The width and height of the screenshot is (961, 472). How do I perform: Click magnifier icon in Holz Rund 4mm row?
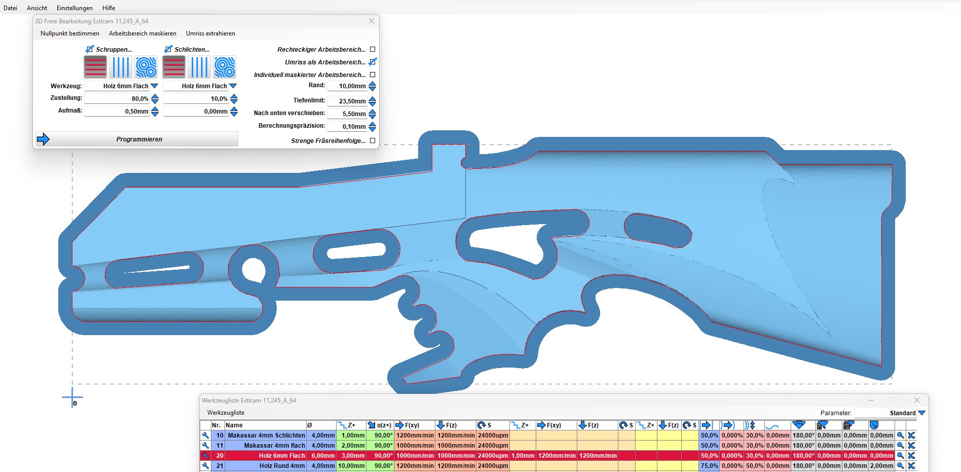[x=900, y=466]
